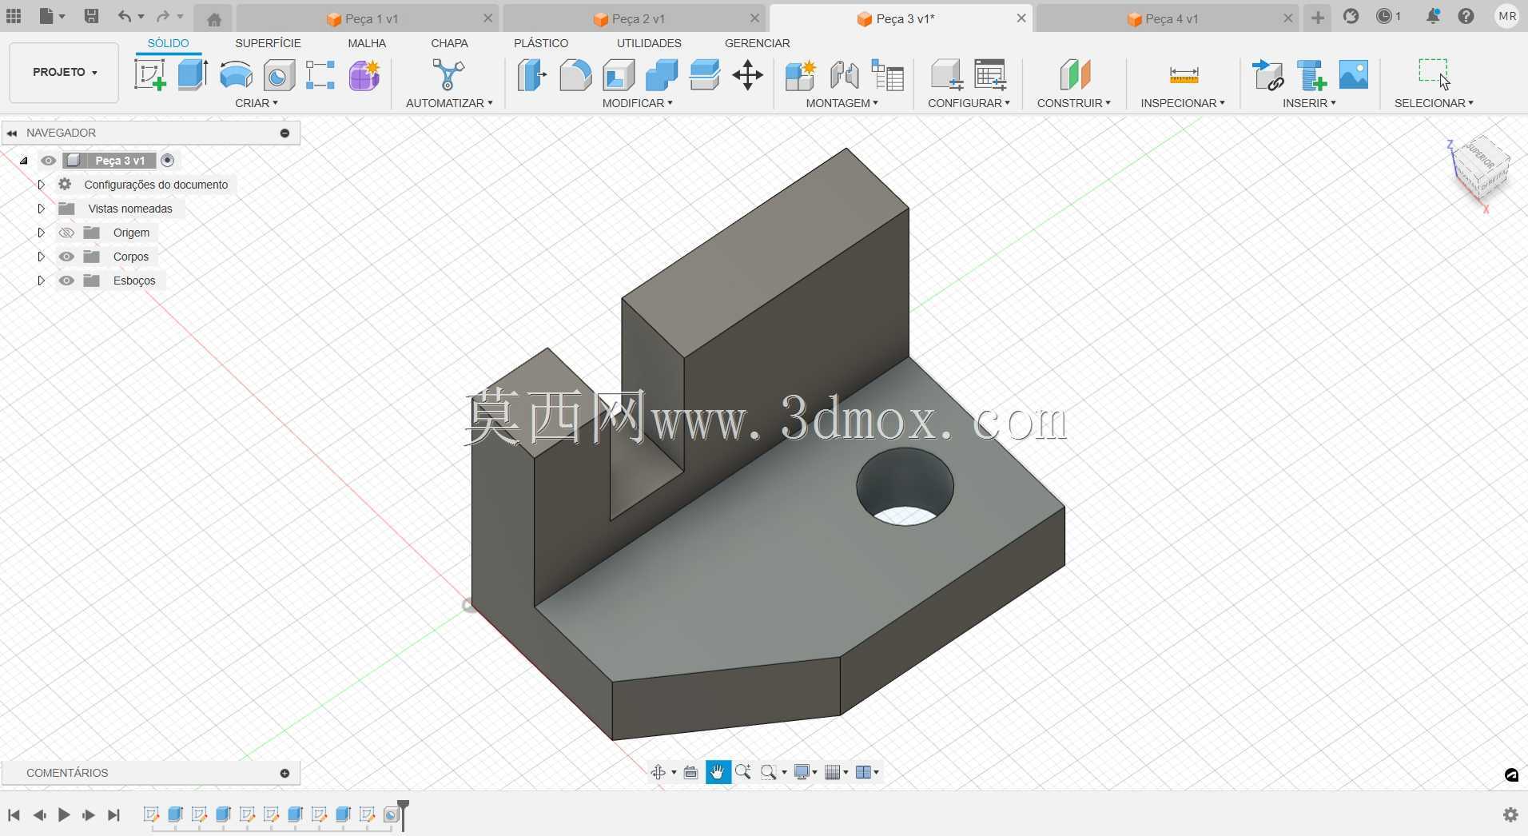Viewport: 1528px width, 836px height.
Task: Activate the Move/Copy arrows icon
Action: point(748,75)
